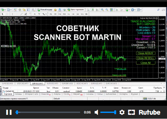Toggle chart shift icon
Screen dimensions: 167x119
point(121,10)
